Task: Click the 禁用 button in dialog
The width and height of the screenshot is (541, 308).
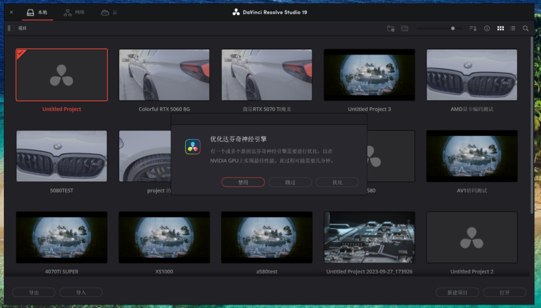Action: (x=243, y=182)
